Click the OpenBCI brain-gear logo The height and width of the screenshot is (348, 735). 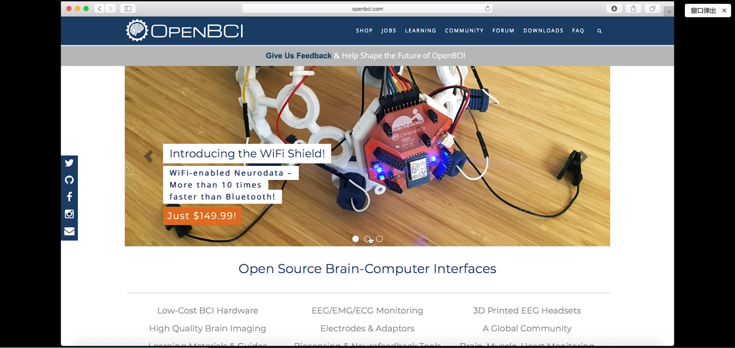tap(136, 30)
